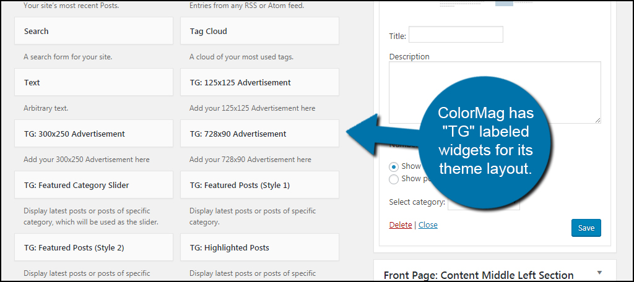Pick the TG: 125x125 Advertisement widget
This screenshot has width=634, height=282.
[259, 82]
